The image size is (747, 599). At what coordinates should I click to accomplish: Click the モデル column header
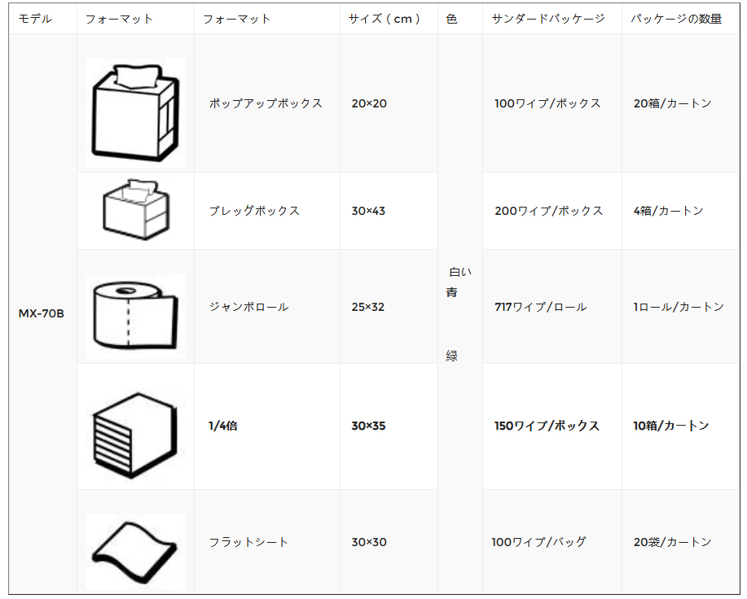35,19
